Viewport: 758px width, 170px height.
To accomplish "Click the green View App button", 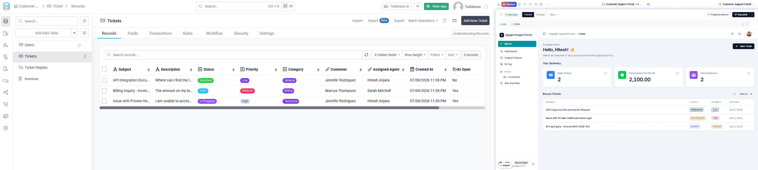I will click(x=436, y=6).
